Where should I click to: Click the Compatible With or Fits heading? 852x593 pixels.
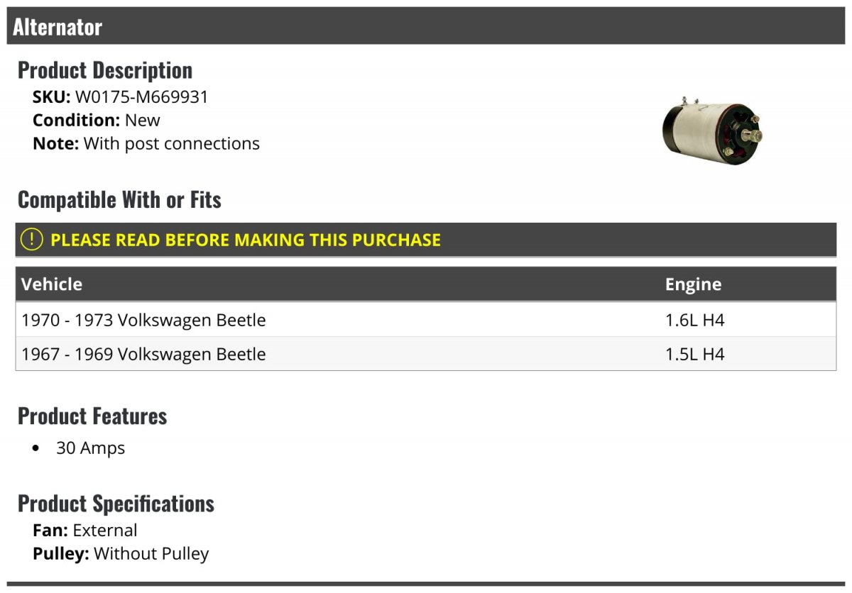(x=119, y=200)
